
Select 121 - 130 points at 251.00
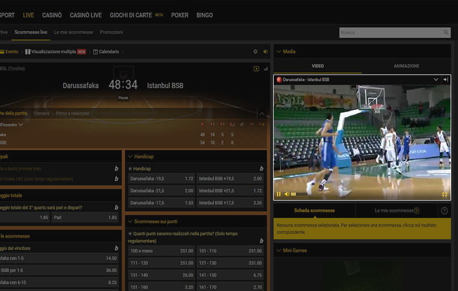click(230, 263)
